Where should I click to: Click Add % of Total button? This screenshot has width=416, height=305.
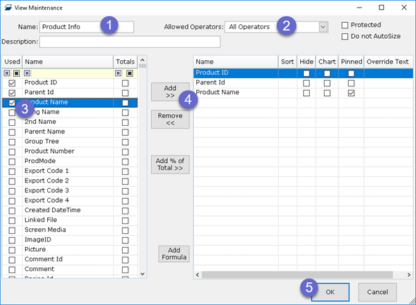(170, 165)
